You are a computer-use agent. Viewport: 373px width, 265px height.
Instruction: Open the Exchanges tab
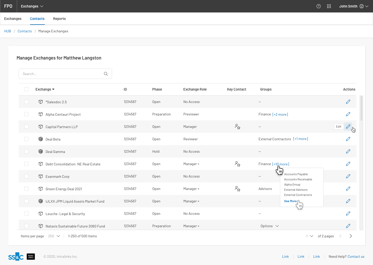point(13,19)
